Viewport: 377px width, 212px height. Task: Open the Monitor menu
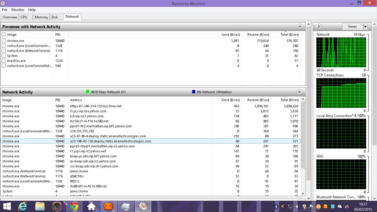coord(18,9)
